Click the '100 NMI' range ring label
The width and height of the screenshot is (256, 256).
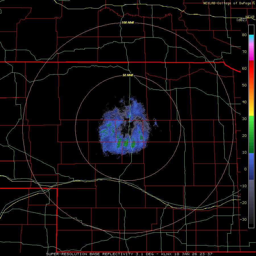pyautogui.click(x=128, y=22)
